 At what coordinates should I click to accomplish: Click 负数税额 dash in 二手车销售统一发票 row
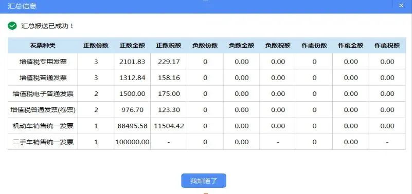pyautogui.click(x=278, y=142)
